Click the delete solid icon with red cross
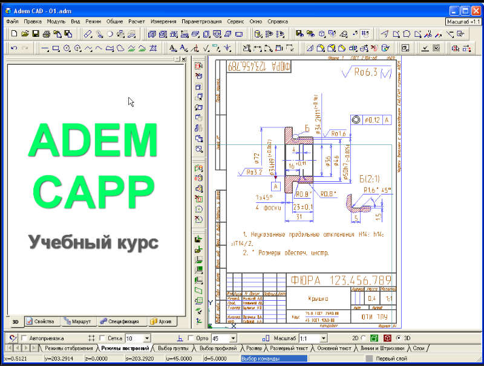 click(x=374, y=48)
